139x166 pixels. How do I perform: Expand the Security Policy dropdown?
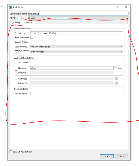(77, 47)
